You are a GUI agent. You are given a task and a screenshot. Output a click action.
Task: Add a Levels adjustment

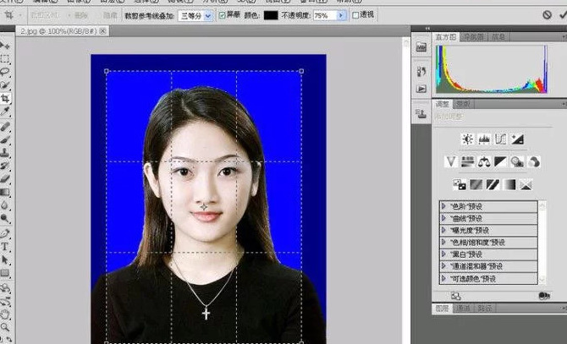coord(484,139)
